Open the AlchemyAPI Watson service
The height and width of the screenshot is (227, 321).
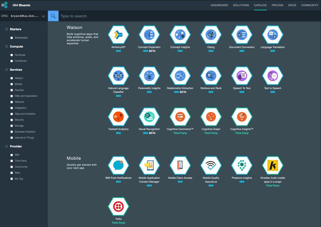118,34
